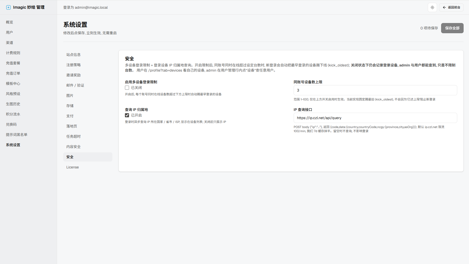This screenshot has width=469, height=264.
Task: Click the IP 查询接口 URL field
Action: (375, 118)
